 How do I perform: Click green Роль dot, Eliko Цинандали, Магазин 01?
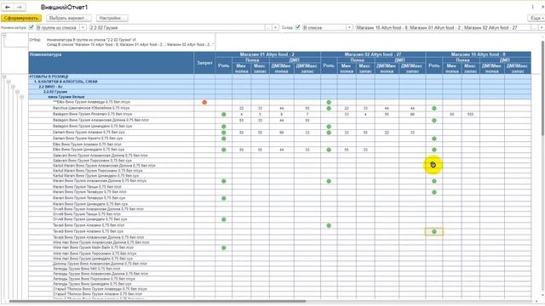pyautogui.click(x=224, y=150)
